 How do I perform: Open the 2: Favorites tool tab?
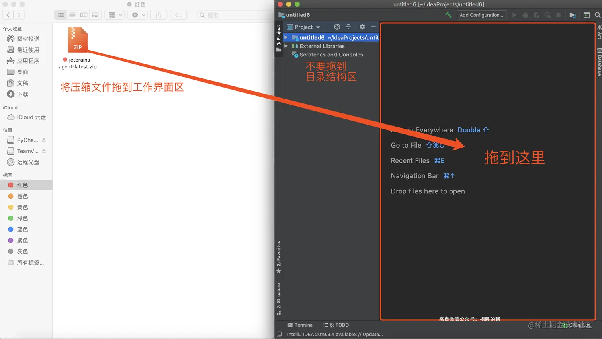pyautogui.click(x=279, y=257)
